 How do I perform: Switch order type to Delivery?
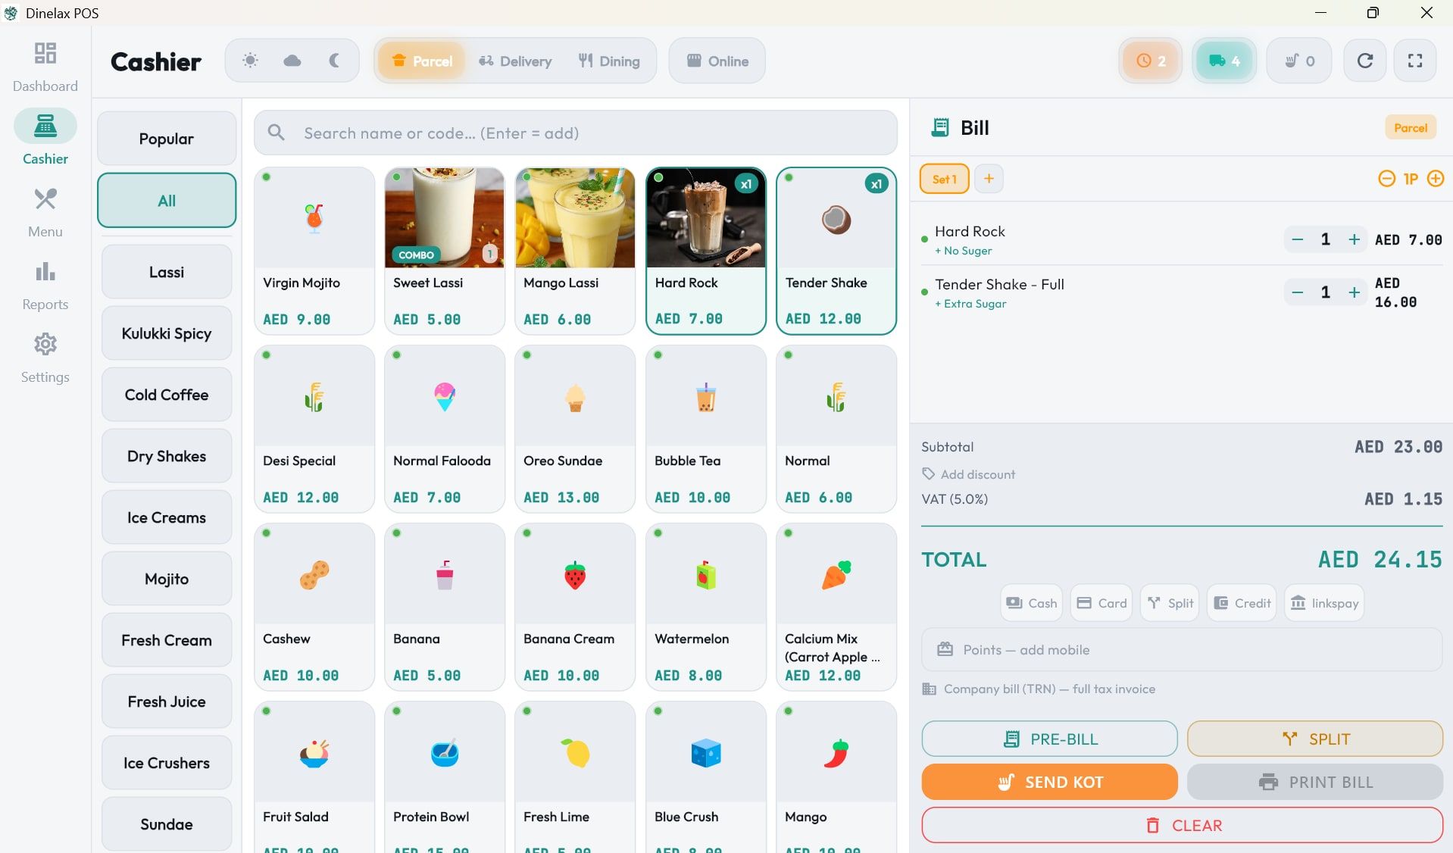click(x=515, y=61)
